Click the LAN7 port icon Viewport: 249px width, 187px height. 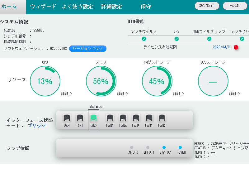(162, 118)
